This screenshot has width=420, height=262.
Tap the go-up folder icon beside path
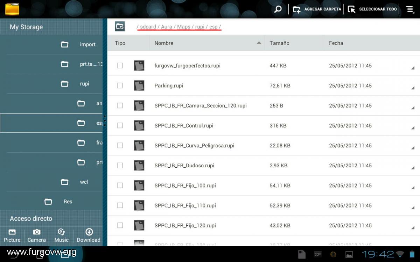click(x=120, y=27)
